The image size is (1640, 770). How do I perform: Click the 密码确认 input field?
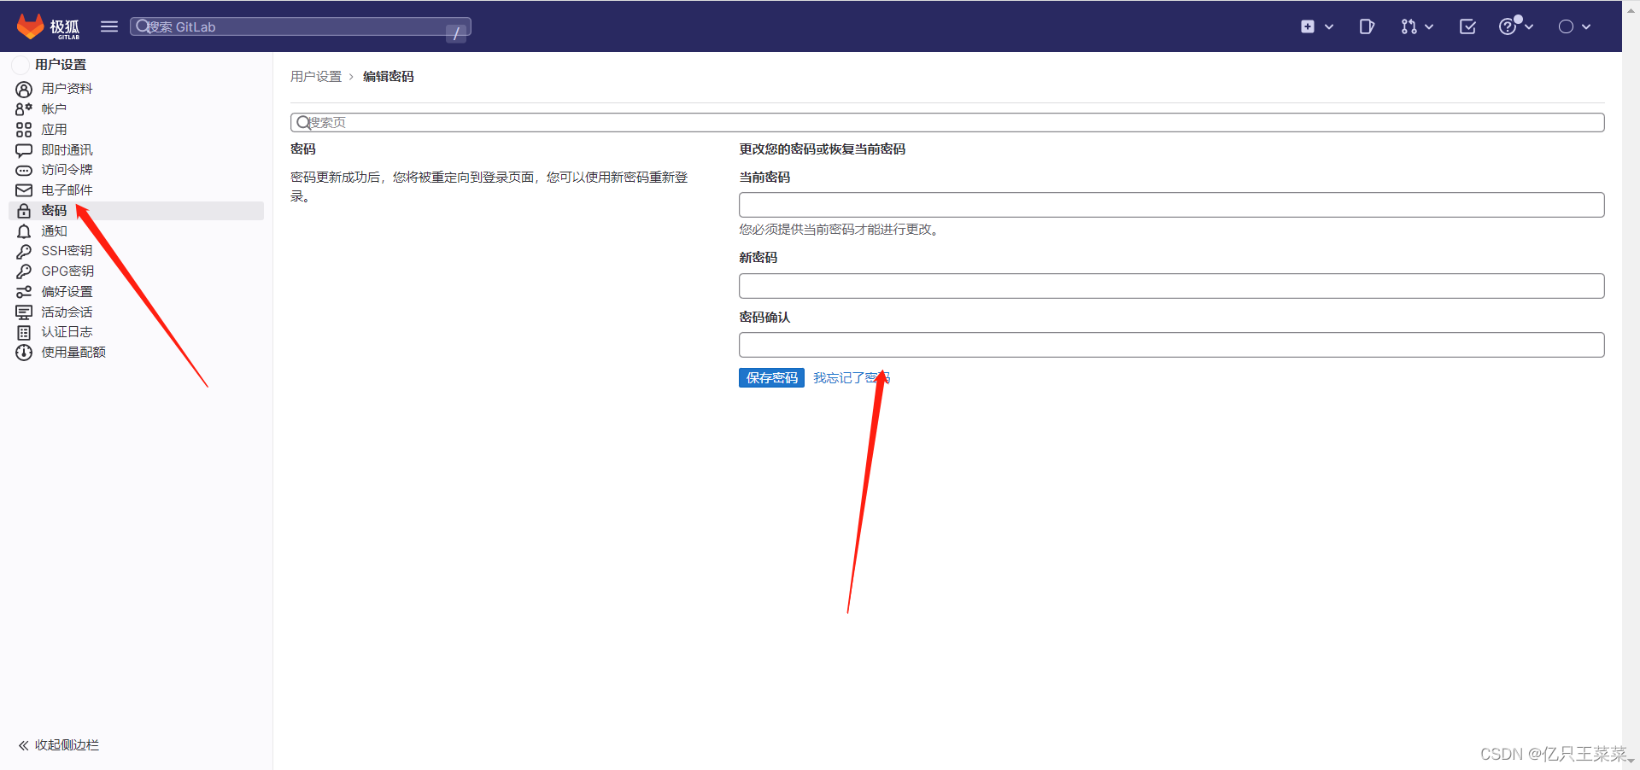click(1171, 345)
